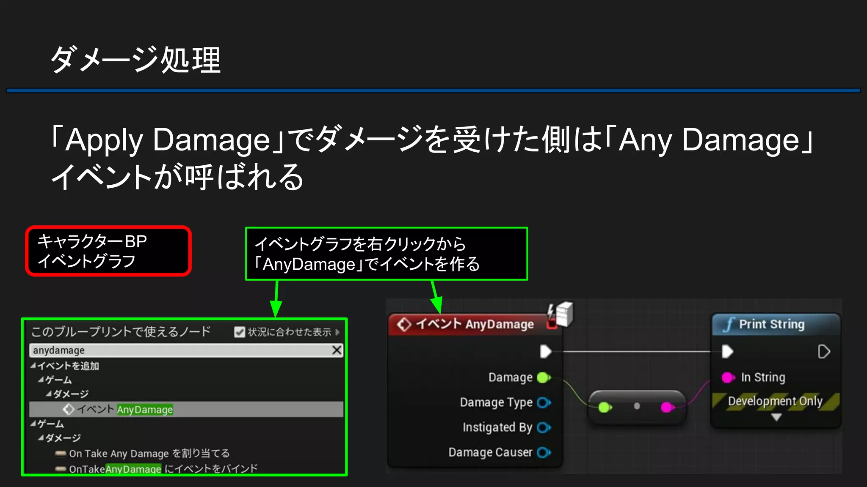This screenshot has width=867, height=487.
Task: Choose On Take Any Damage を割り当てる
Action: click(149, 454)
